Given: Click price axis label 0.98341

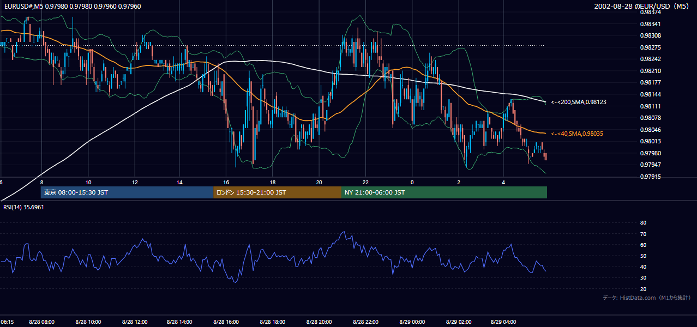Looking at the screenshot, I should pos(650,24).
